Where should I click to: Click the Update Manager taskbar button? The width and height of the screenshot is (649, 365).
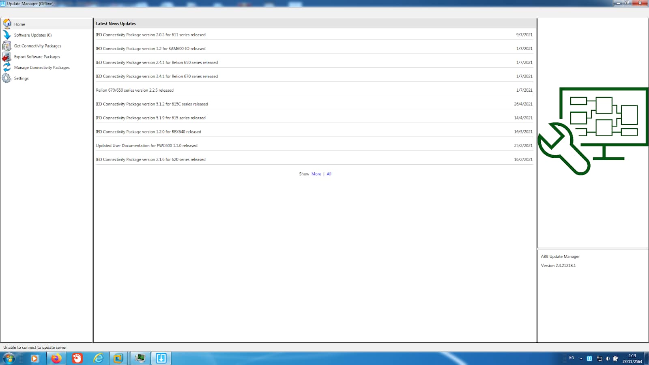161,358
